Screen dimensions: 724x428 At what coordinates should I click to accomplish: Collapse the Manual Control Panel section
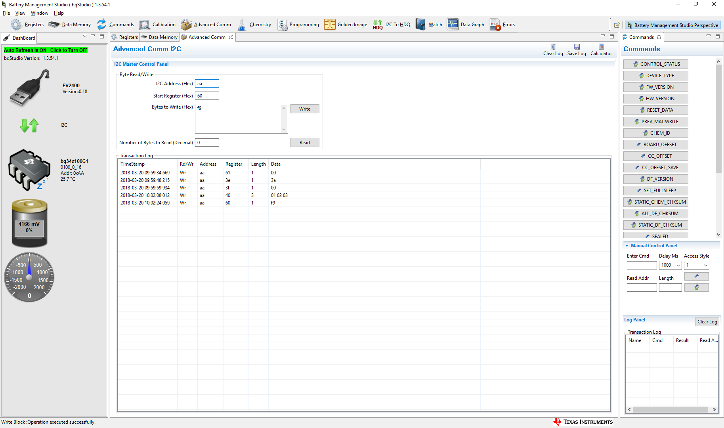pos(627,246)
